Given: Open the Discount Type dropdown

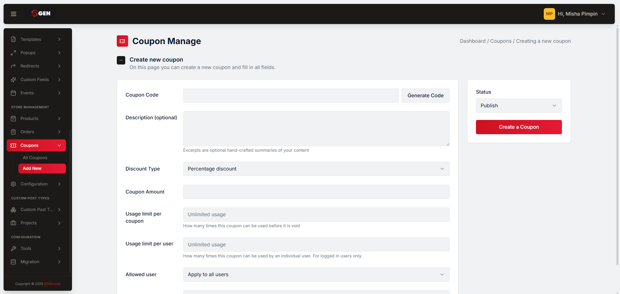Looking at the screenshot, I should coord(316,169).
